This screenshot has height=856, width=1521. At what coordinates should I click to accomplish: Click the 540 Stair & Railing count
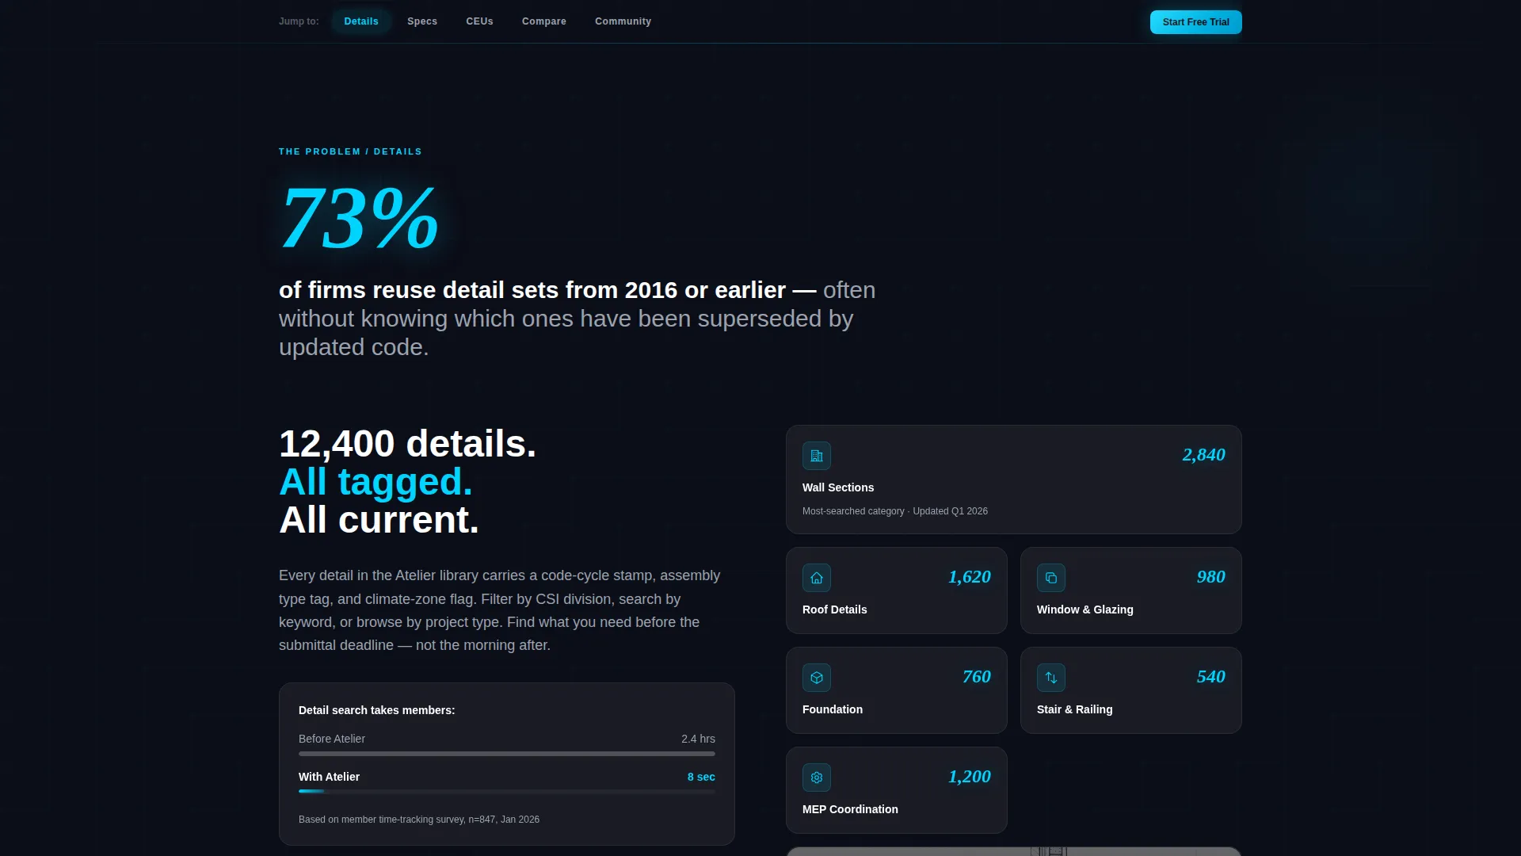click(x=1210, y=677)
